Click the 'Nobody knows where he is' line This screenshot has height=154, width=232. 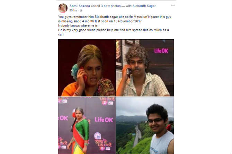pos(78,25)
